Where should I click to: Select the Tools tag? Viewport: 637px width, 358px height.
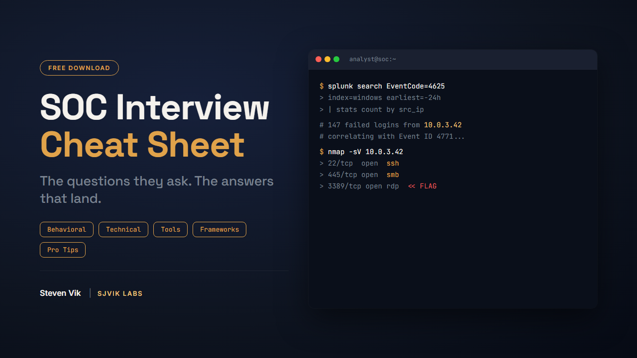(171, 229)
